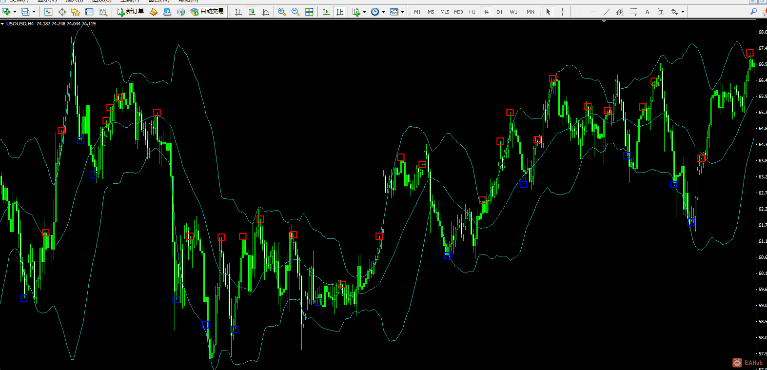Image resolution: width=767 pixels, height=370 pixels.
Task: Switch chart to candlestick style
Action: click(x=252, y=12)
